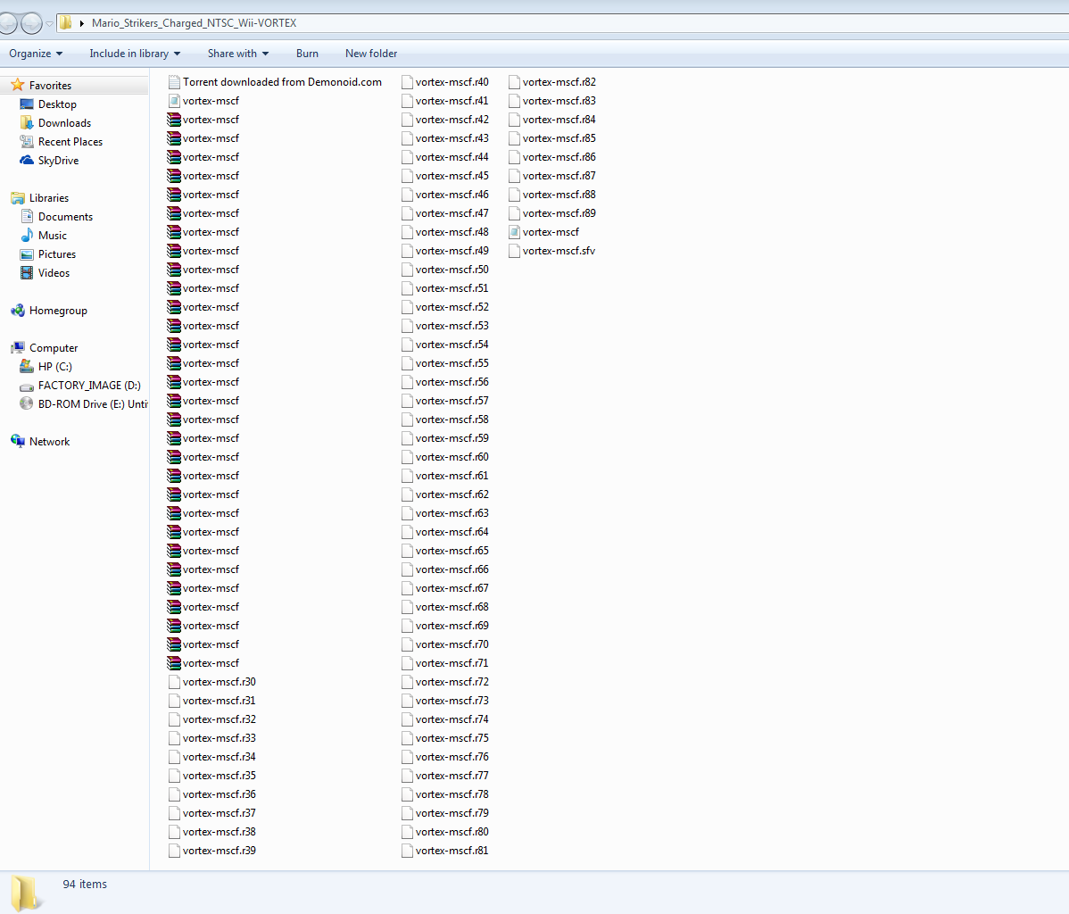Select vortex-mscf.r47 file
The height and width of the screenshot is (914, 1069).
tap(452, 213)
